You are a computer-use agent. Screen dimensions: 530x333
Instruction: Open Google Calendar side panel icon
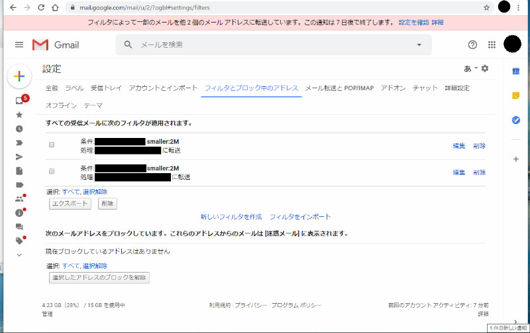pyautogui.click(x=516, y=71)
